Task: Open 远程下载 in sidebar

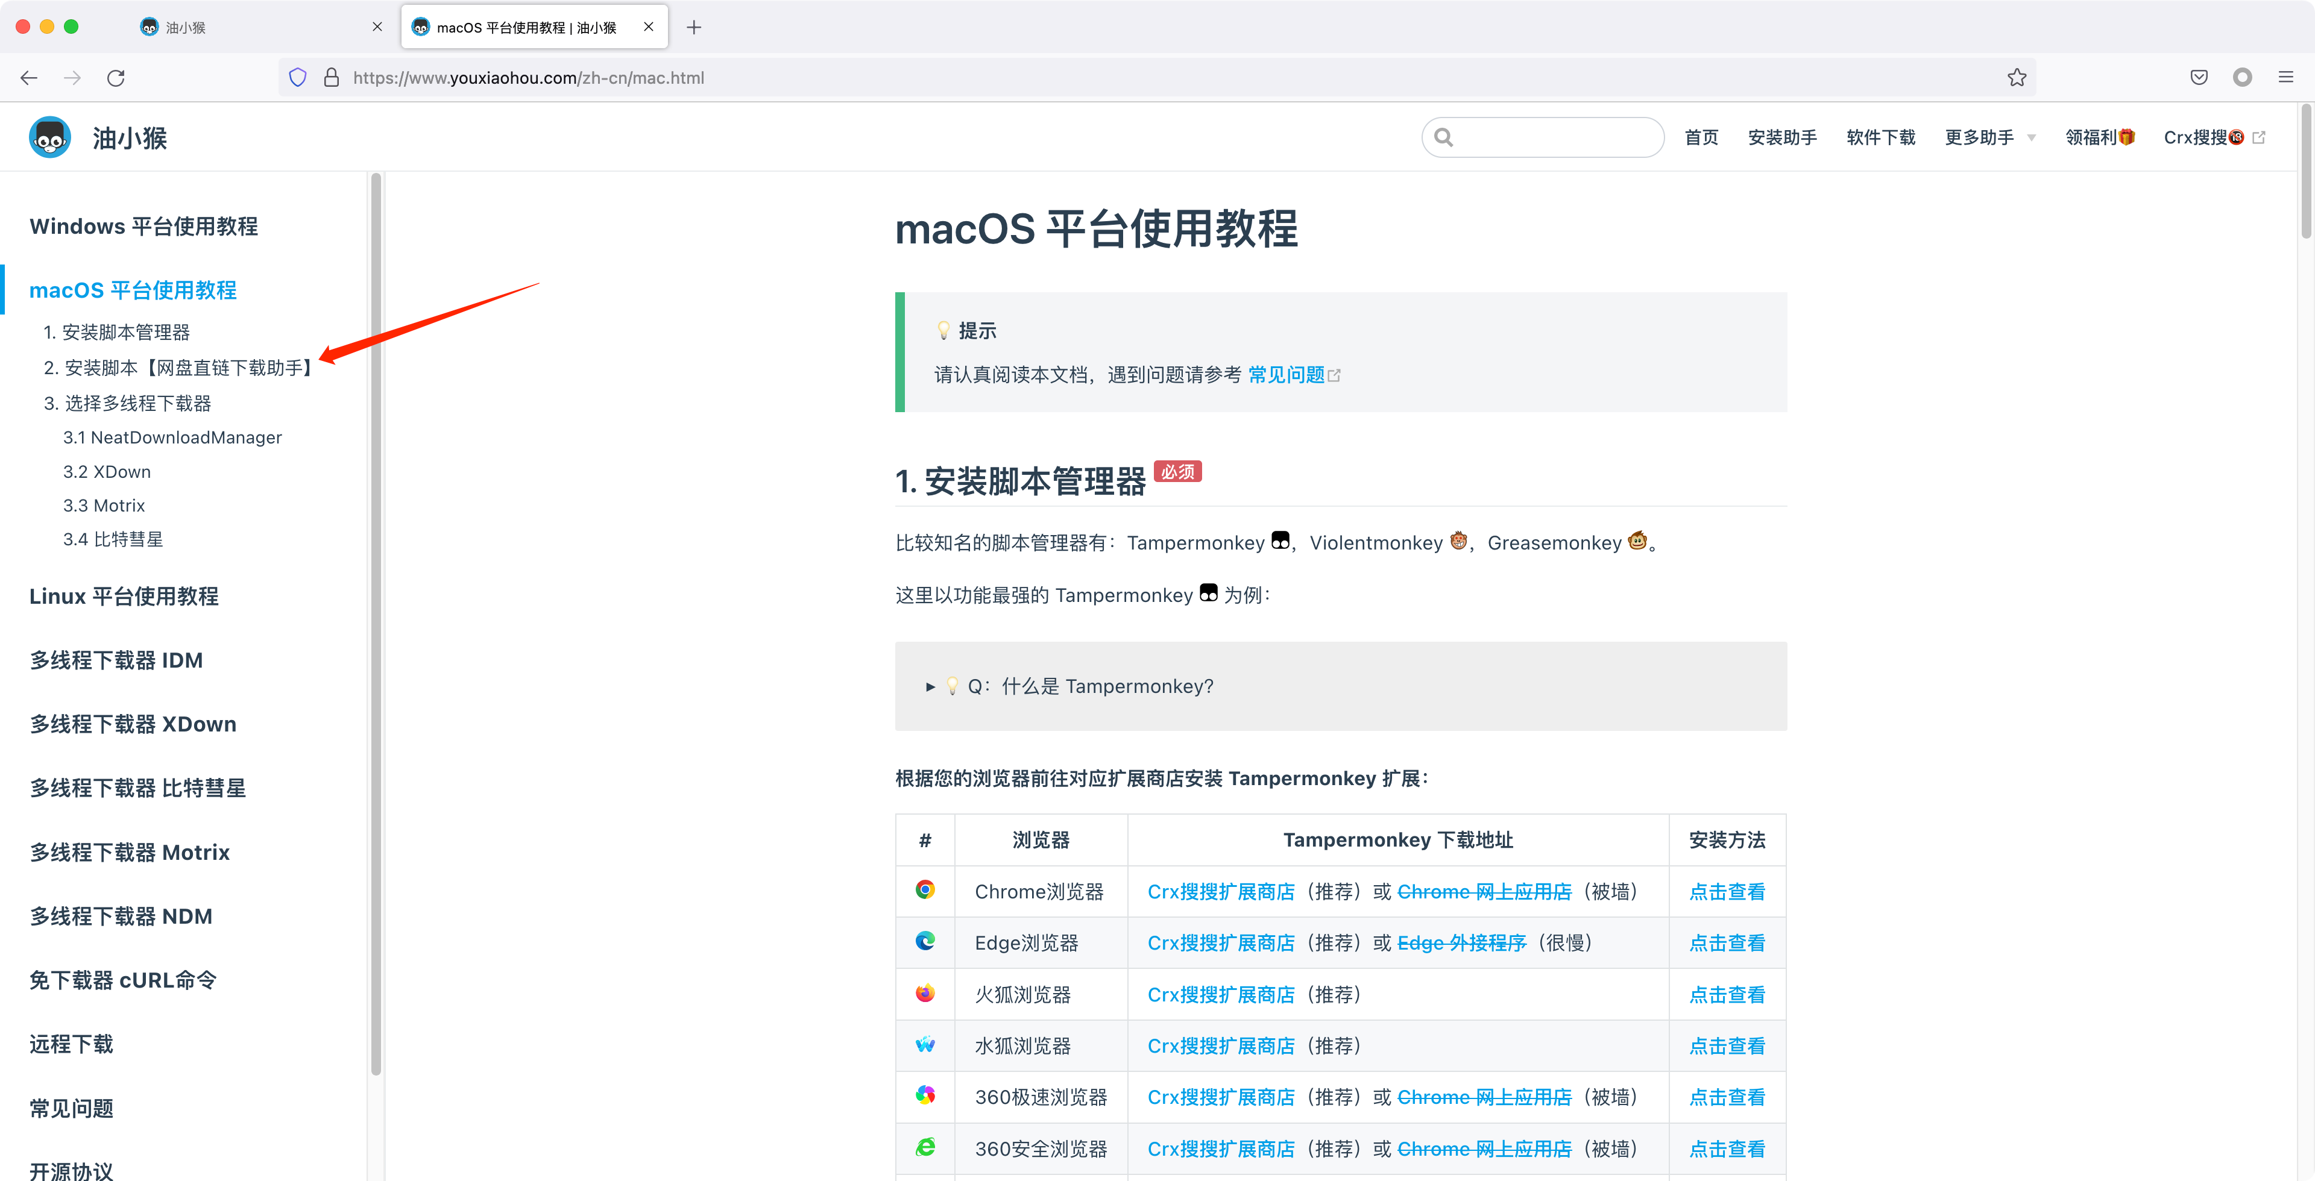Action: point(72,1044)
